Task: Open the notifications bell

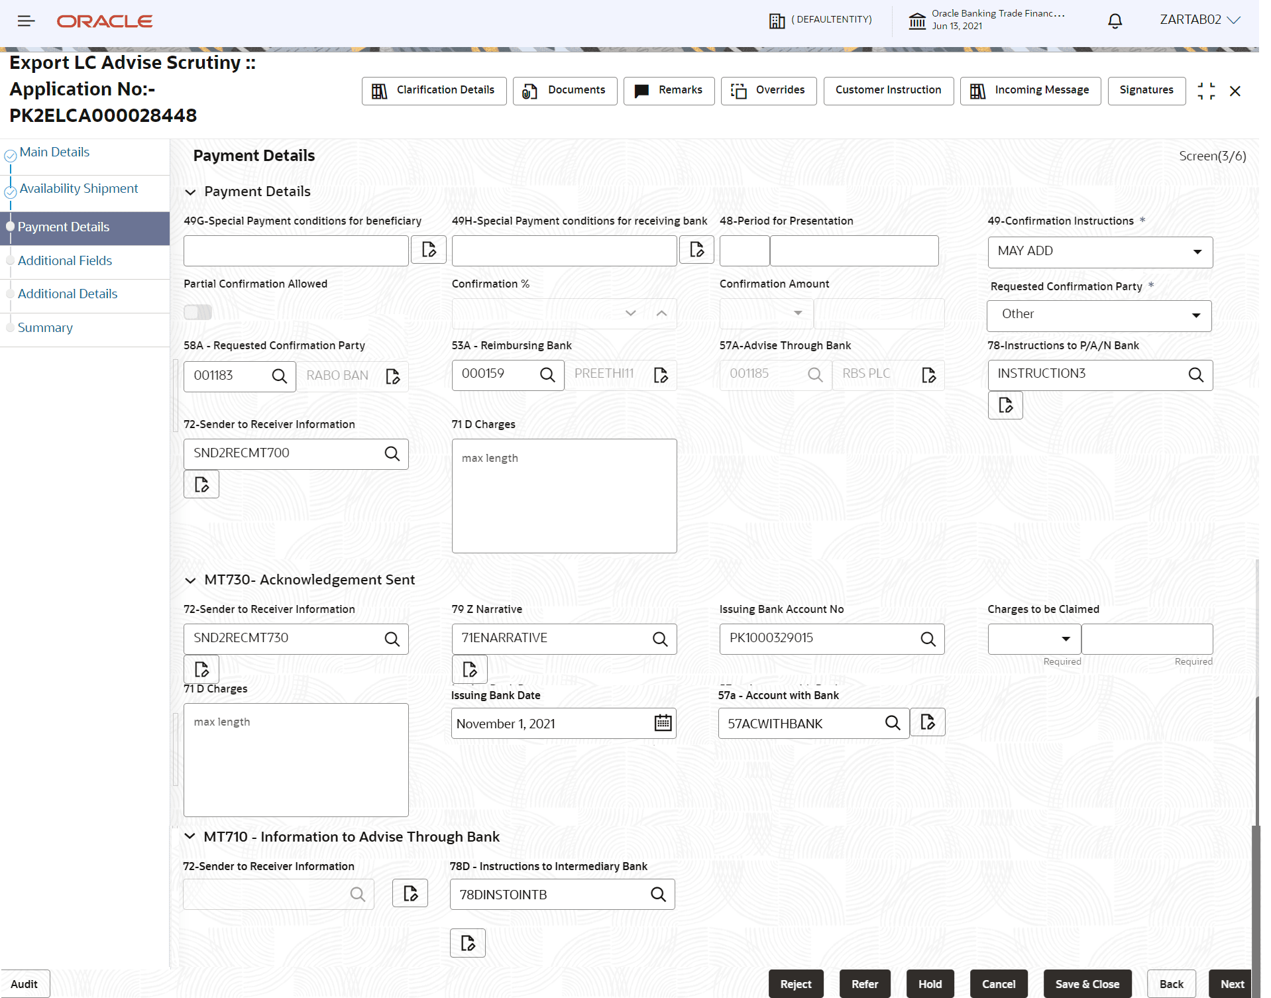Action: (x=1114, y=21)
